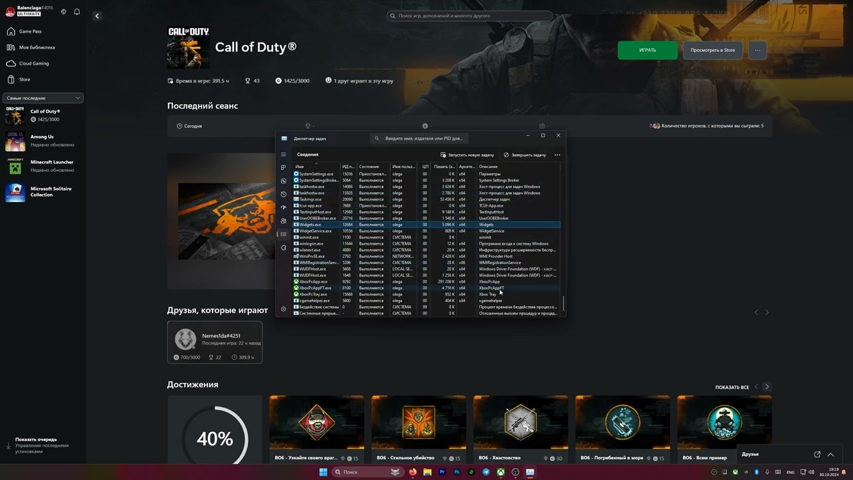Open Task Manager Startup apps icon
The image size is (853, 480).
pyautogui.click(x=283, y=207)
